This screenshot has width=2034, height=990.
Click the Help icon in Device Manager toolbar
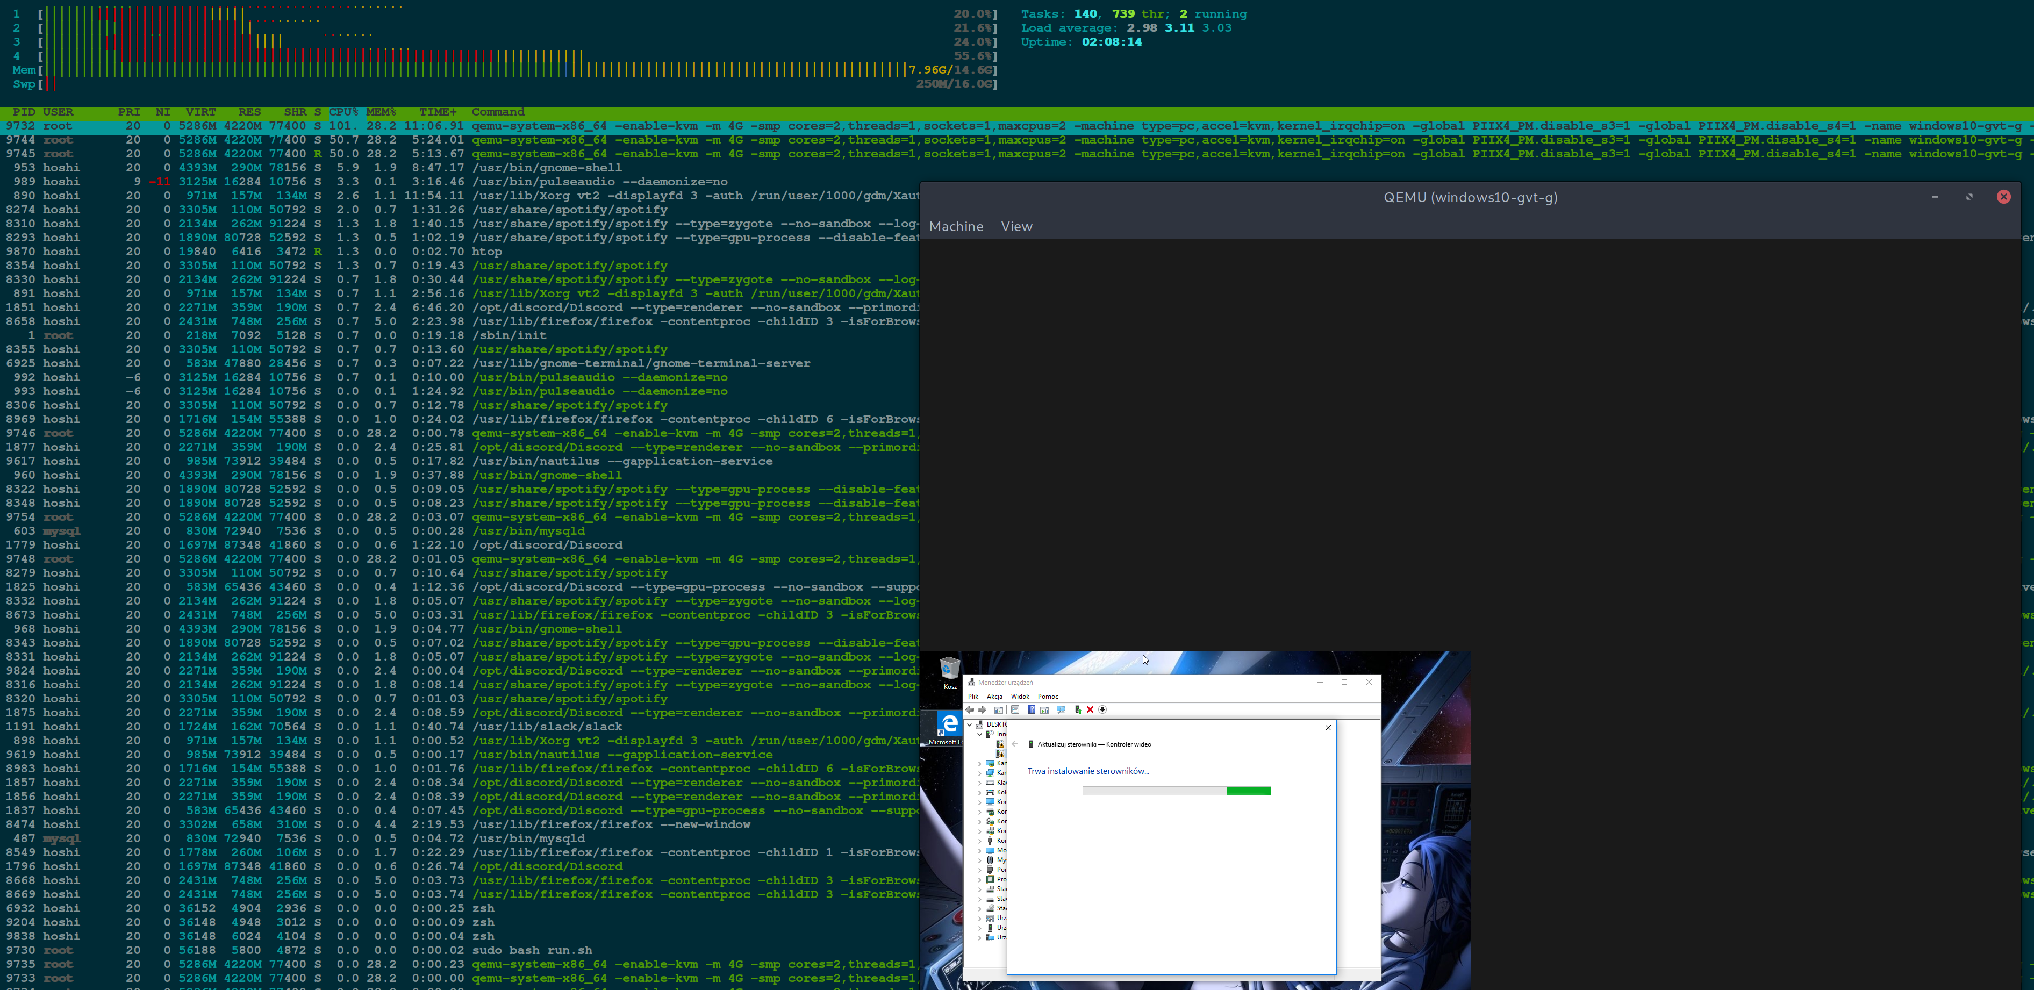point(1032,710)
